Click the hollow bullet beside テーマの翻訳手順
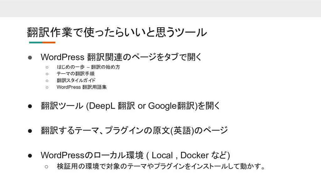321x180 pixels. pyautogui.click(x=47, y=74)
